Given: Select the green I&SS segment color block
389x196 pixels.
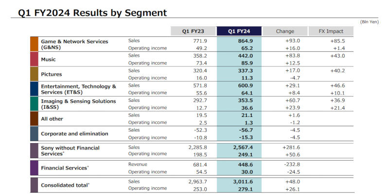Looking at the screenshot, I should 34,104.
